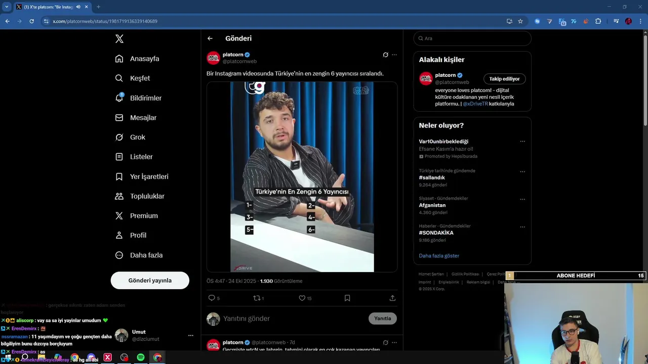
Task: Open Premium in sidebar
Action: 136,216
